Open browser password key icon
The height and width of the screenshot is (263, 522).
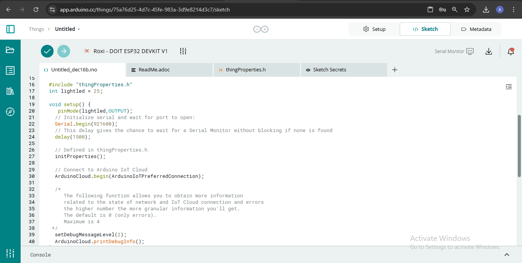[443, 10]
